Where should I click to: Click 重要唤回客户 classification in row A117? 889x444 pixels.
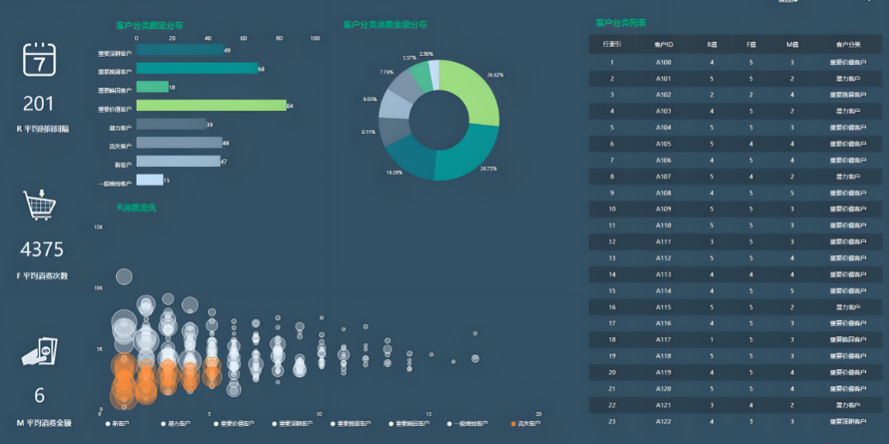[848, 340]
